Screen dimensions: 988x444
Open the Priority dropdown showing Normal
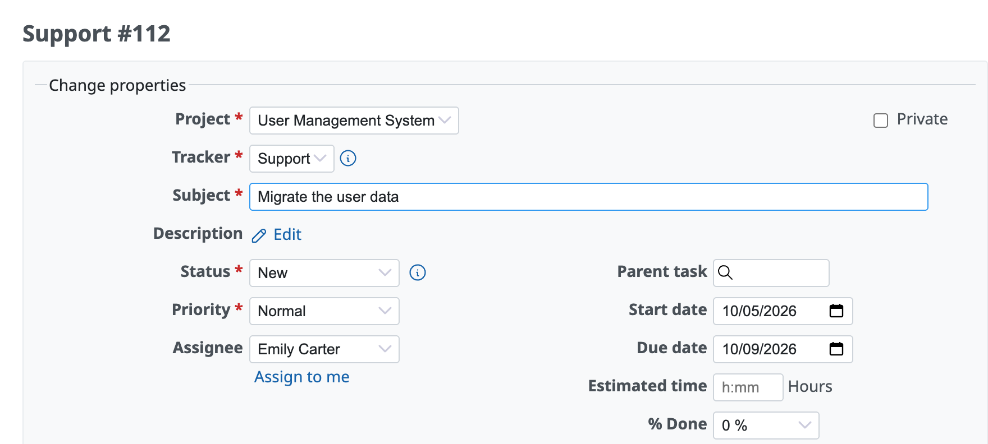pyautogui.click(x=324, y=311)
